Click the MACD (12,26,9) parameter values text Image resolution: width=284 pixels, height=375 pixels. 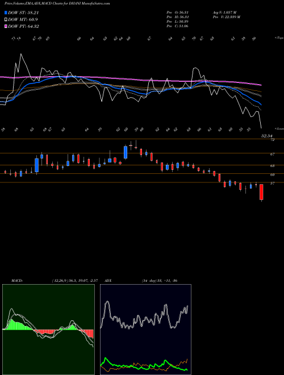pyautogui.click(x=74, y=281)
